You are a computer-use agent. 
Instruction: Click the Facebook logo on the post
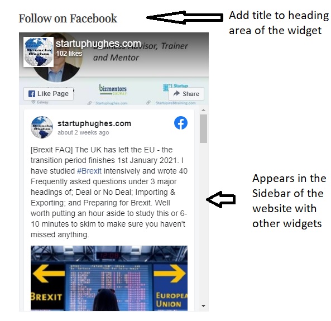[x=181, y=123]
